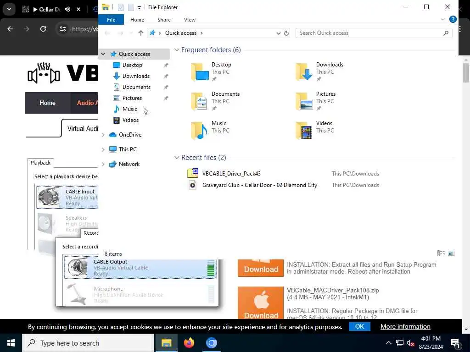Select Desktop in navigation pane
The width and height of the screenshot is (470, 352).
132,65
